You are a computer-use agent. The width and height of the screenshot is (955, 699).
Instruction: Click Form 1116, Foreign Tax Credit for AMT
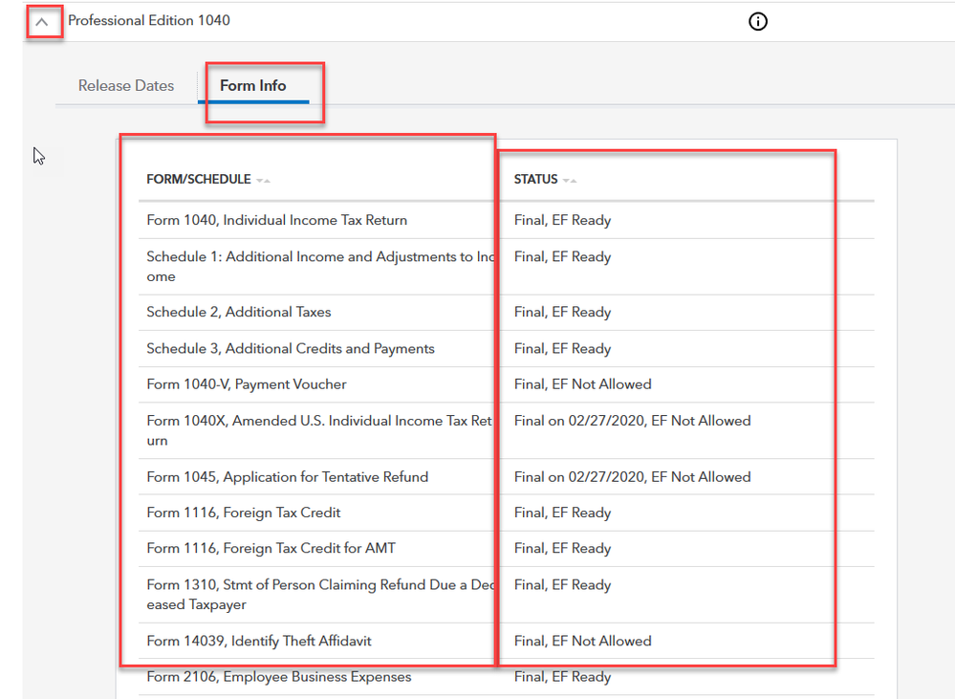[x=271, y=549]
